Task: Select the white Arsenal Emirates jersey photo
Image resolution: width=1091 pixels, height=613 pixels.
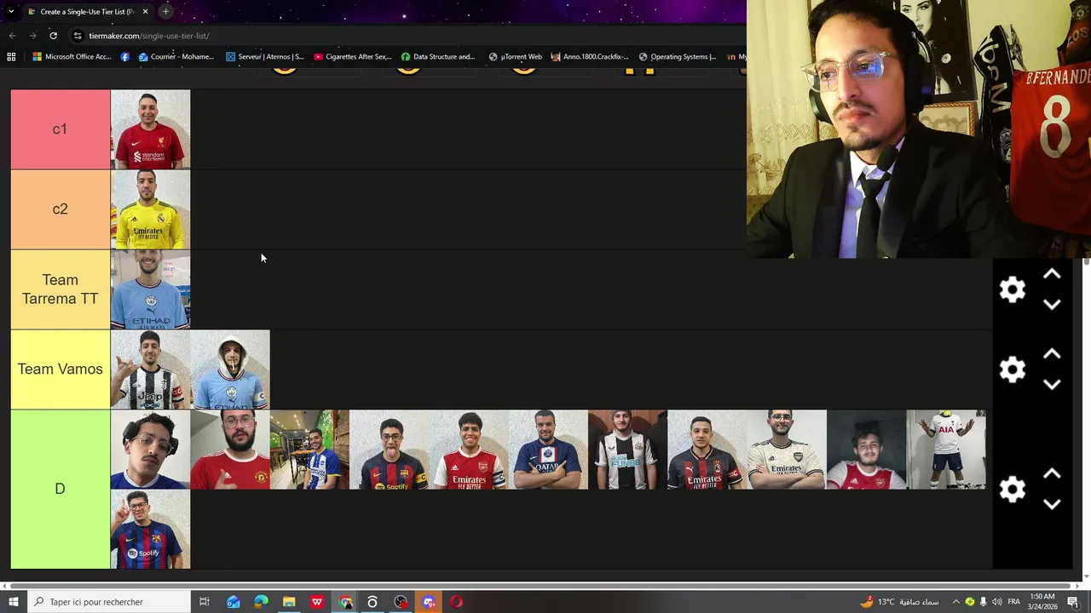Action: [x=787, y=450]
